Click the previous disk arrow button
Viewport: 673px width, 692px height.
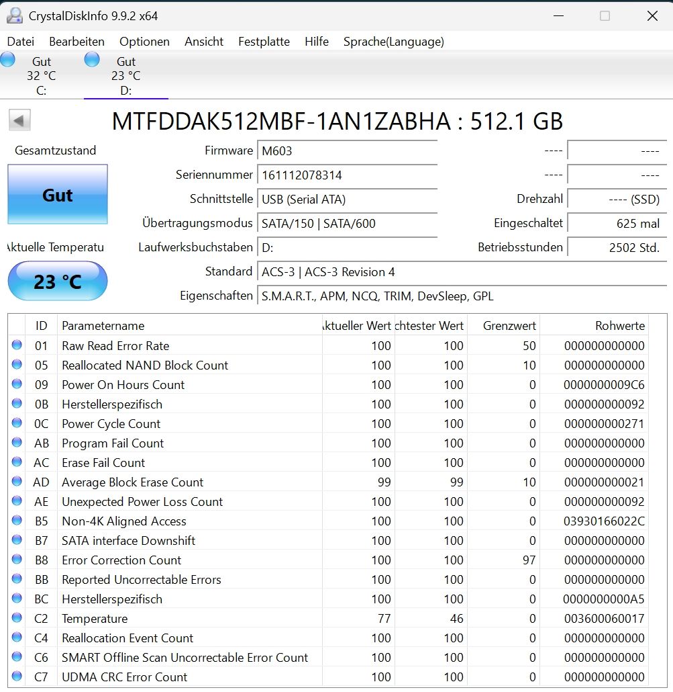(19, 120)
